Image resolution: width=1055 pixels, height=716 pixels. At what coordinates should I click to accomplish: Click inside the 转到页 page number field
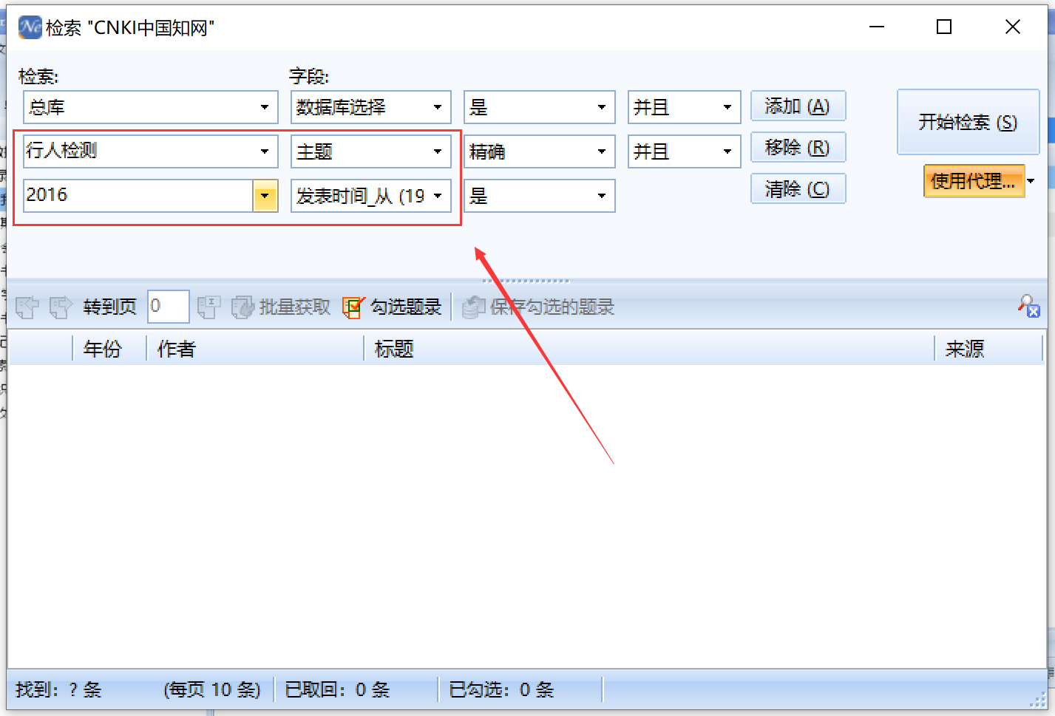click(168, 306)
